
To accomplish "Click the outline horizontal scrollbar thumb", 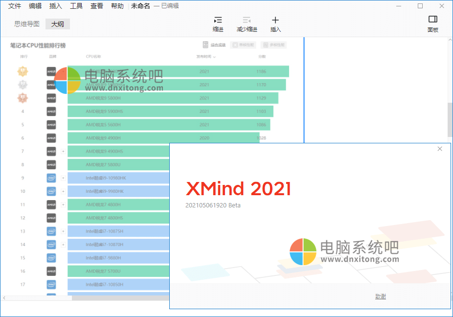I will pyautogui.click(x=120, y=297).
